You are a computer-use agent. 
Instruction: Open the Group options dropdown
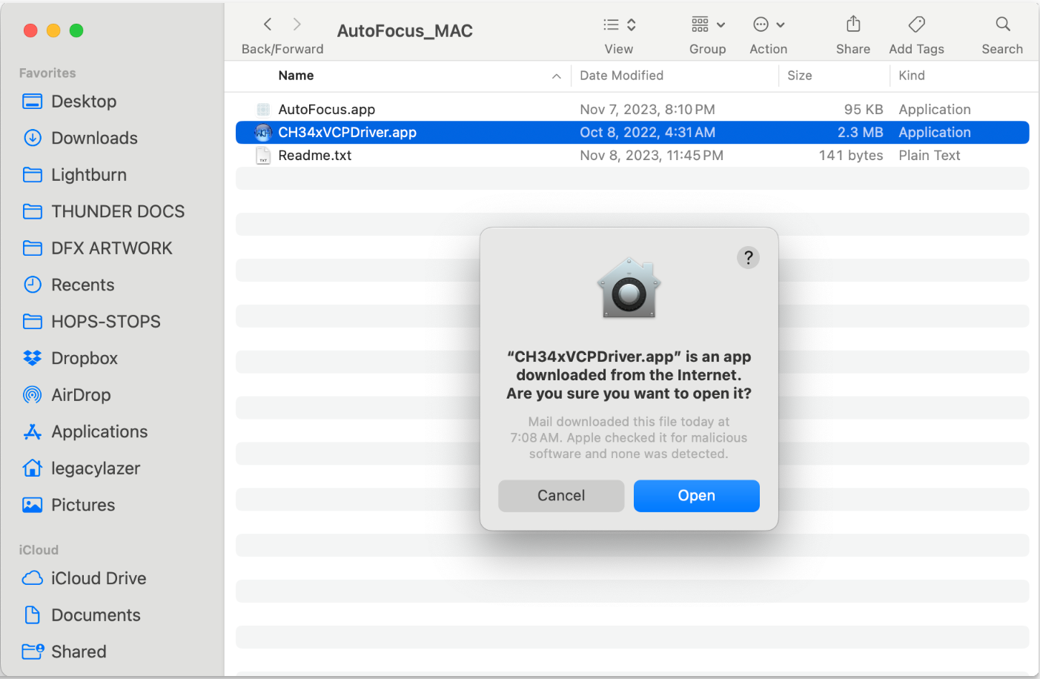(x=708, y=24)
